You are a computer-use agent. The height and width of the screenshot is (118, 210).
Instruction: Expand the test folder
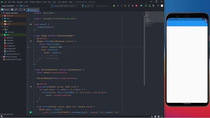(x=3, y=35)
